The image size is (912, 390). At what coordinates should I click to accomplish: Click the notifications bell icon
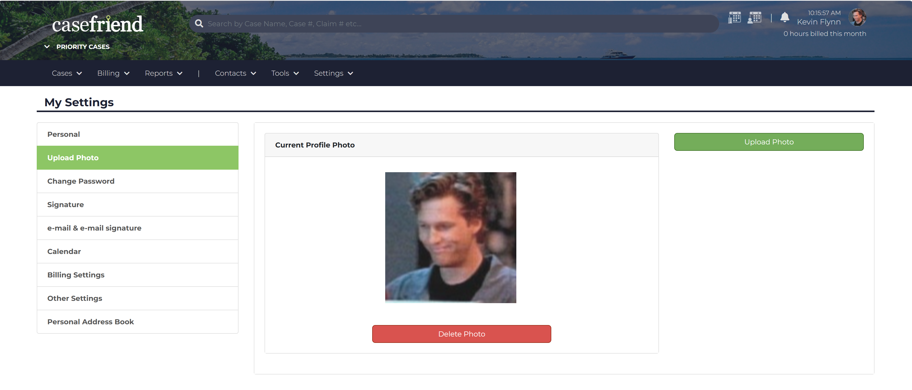coord(784,17)
